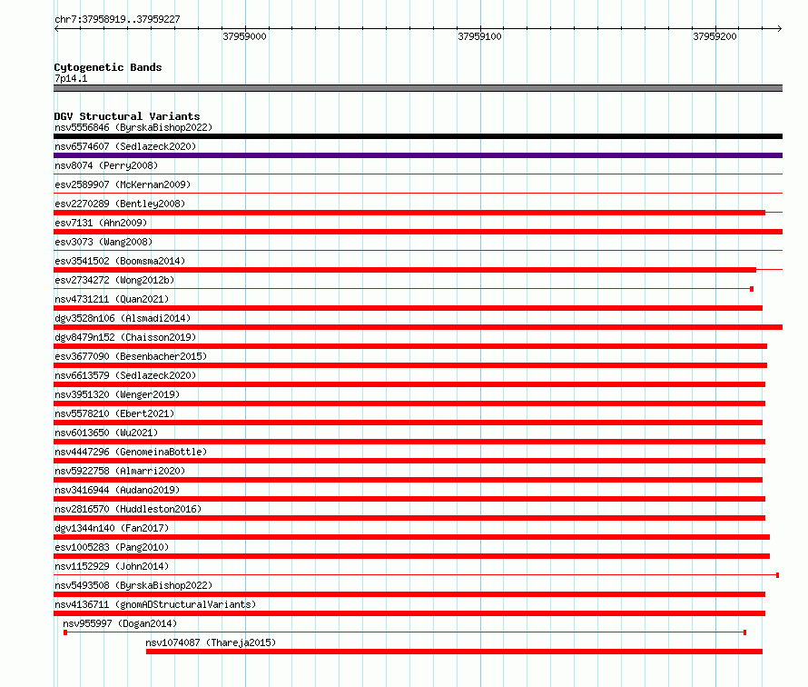Click the esv2589907 (McKernan2009) label

[x=123, y=184]
